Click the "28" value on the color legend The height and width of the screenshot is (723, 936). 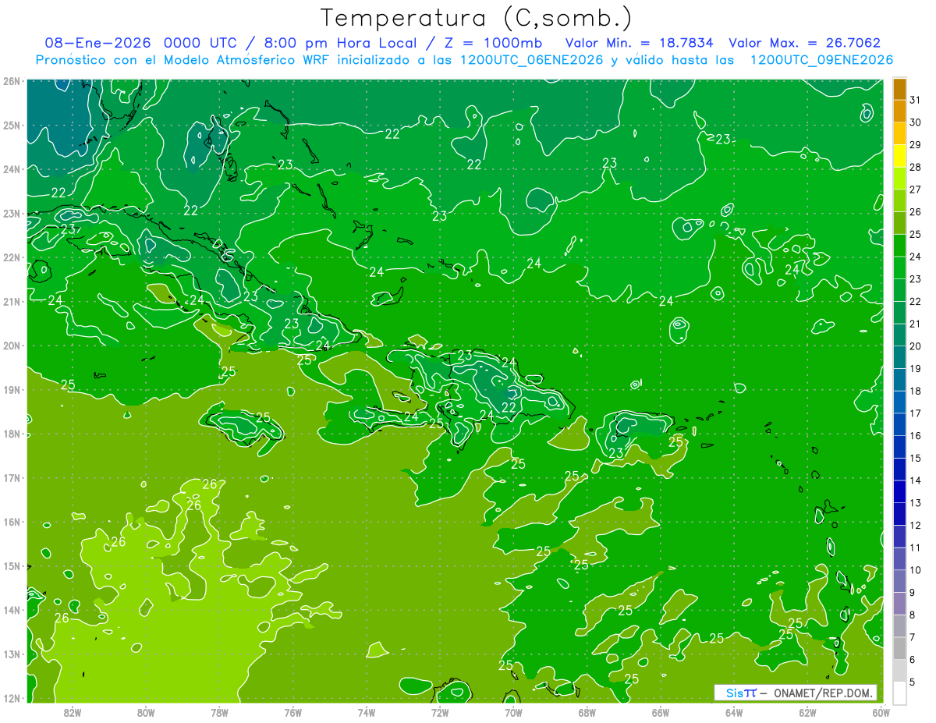pyautogui.click(x=916, y=166)
